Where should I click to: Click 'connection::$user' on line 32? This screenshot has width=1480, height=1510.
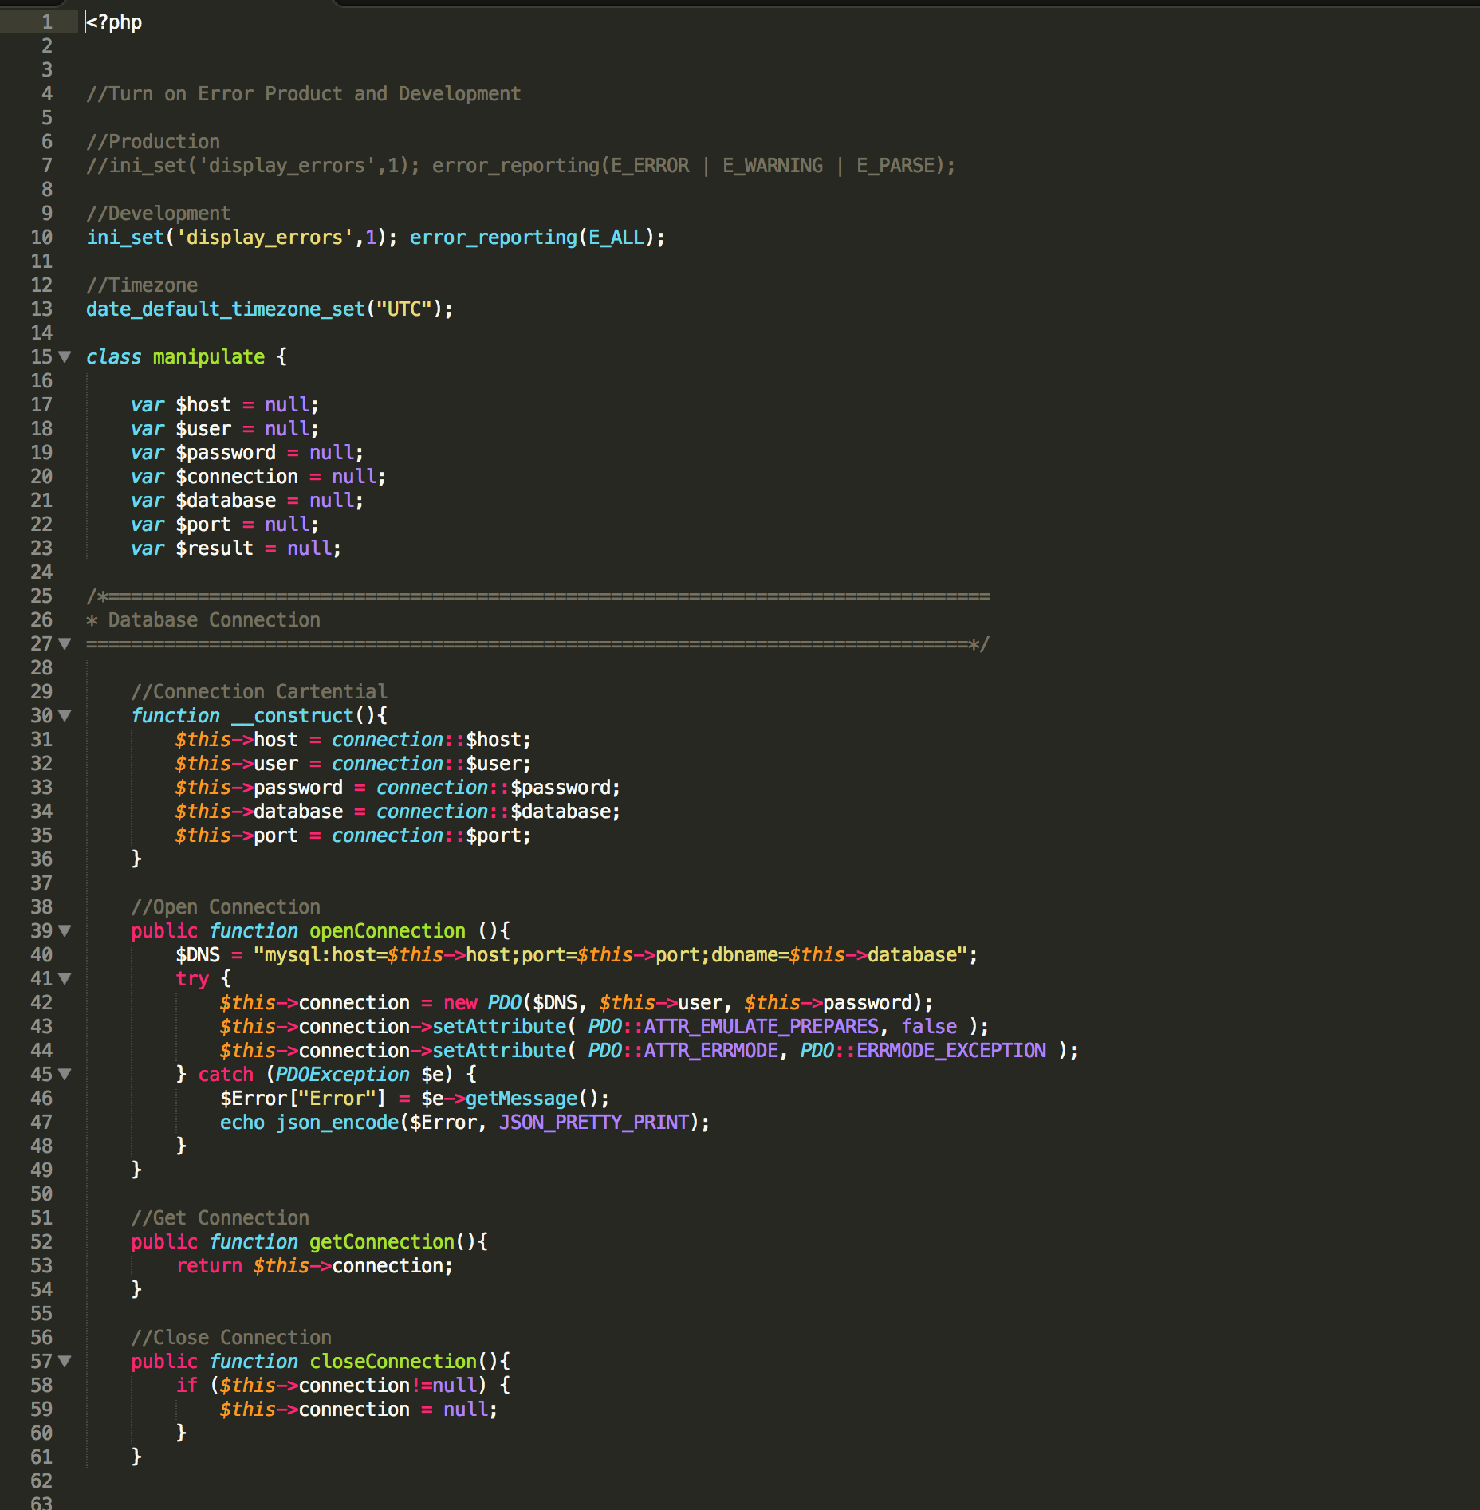(427, 764)
